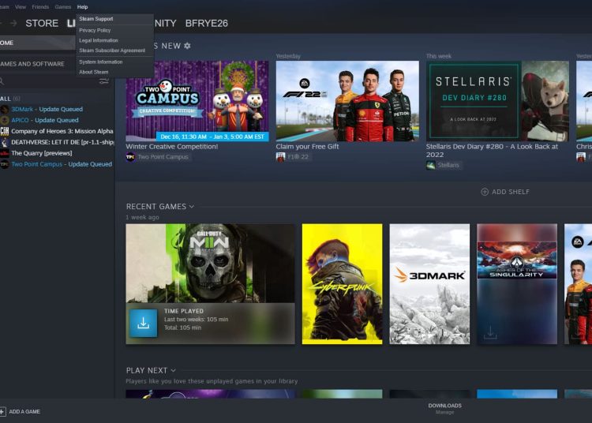Expand the Recent Games shelf dropdown
The width and height of the screenshot is (592, 423).
(x=192, y=207)
